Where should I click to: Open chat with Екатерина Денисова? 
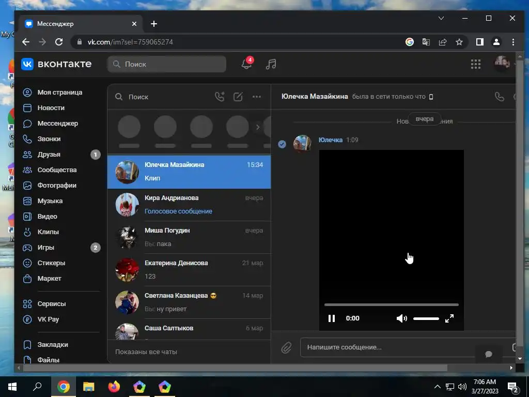coord(189,270)
